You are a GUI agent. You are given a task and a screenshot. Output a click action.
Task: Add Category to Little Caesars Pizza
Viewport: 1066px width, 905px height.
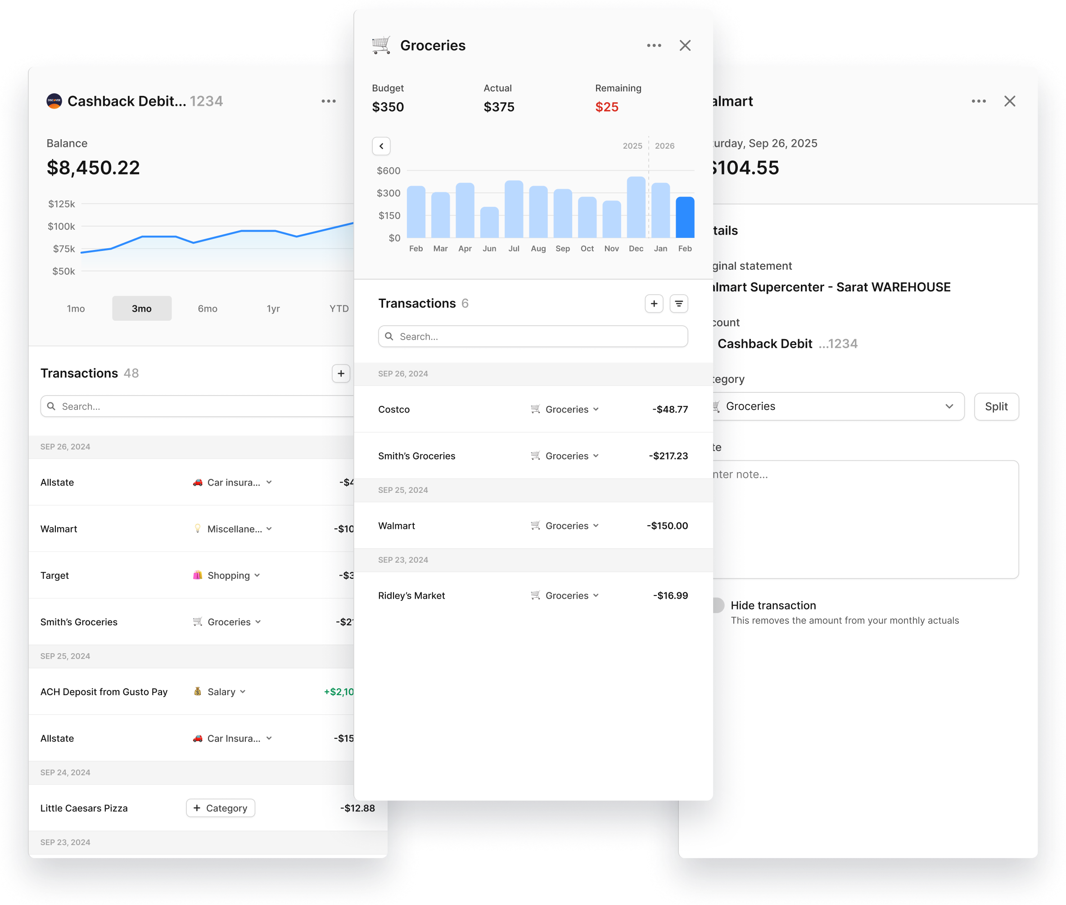click(x=221, y=808)
